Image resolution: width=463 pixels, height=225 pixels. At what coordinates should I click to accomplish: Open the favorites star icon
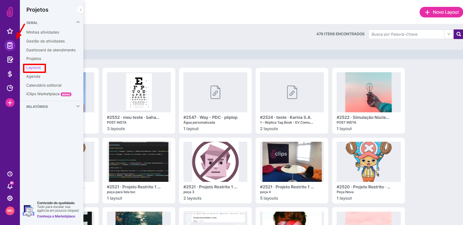tap(10, 31)
